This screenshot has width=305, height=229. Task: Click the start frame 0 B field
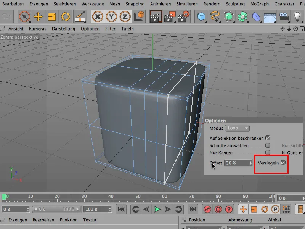pyautogui.click(x=16, y=209)
